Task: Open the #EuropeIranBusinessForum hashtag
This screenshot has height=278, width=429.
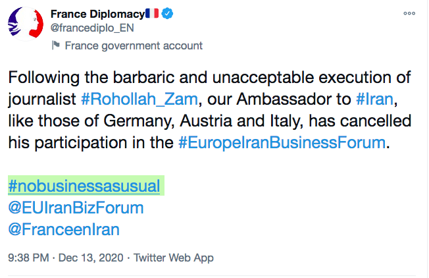Action: [281, 144]
